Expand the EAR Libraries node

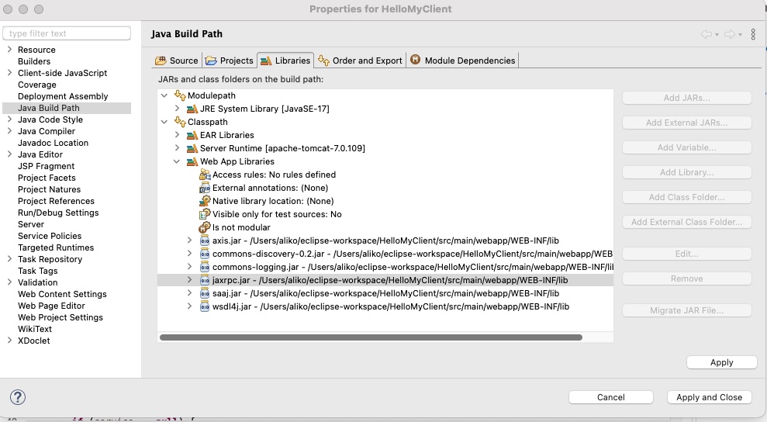(x=177, y=135)
